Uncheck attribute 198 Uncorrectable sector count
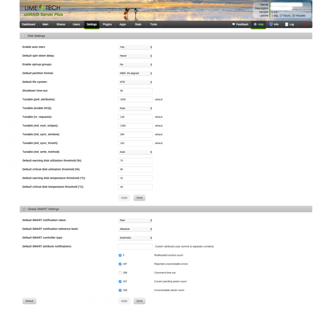This screenshot has width=332, height=314. click(120, 290)
